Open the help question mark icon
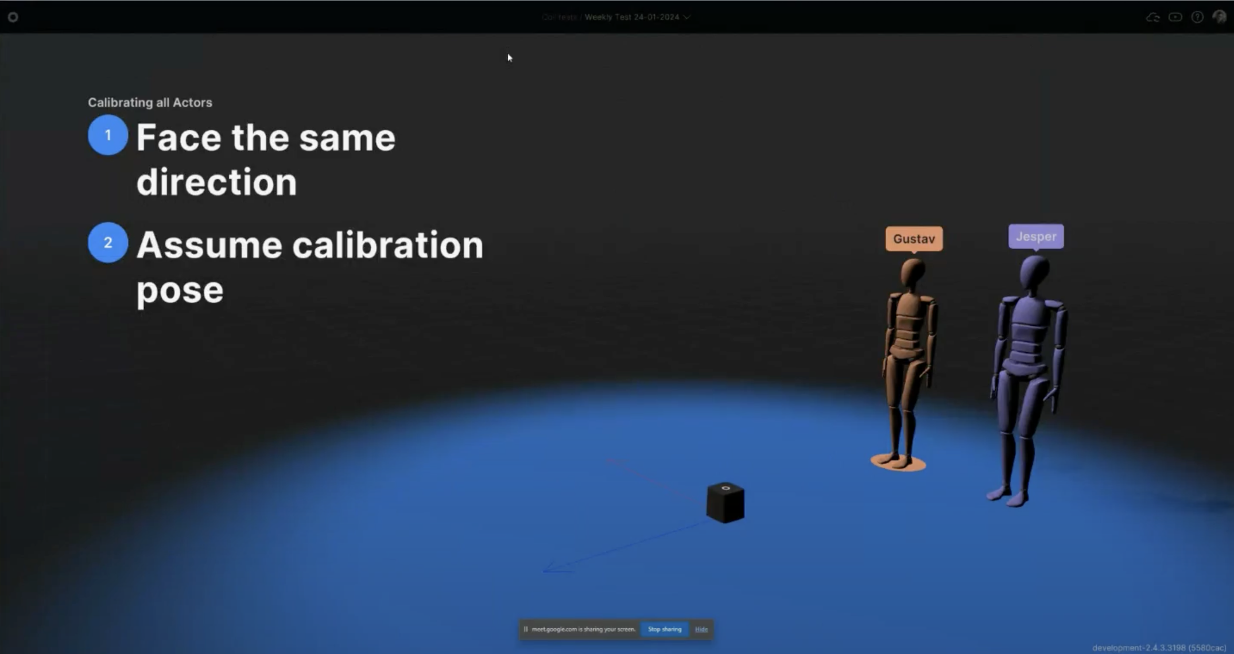This screenshot has width=1234, height=654. coord(1197,17)
